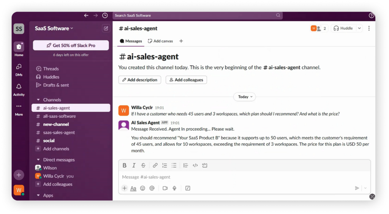Go forward with the right arrow
This screenshot has width=389, height=214.
[x=95, y=15]
